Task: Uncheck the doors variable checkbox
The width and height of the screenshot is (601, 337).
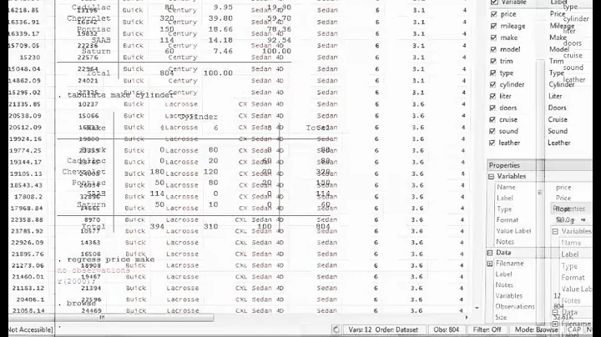Action: 493,108
